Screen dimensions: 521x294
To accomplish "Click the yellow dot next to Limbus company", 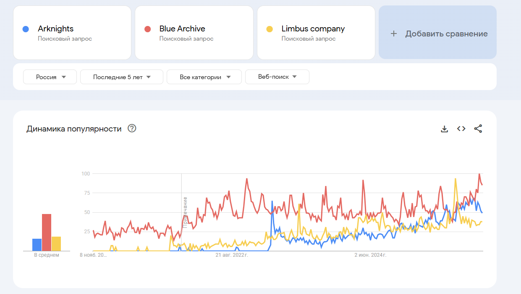I will (x=270, y=29).
